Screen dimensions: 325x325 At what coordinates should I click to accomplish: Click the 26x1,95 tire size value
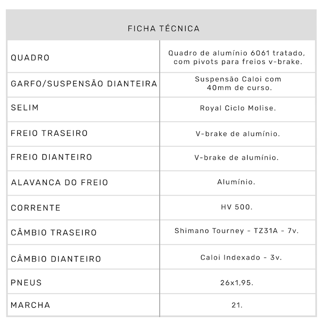(x=237, y=283)
